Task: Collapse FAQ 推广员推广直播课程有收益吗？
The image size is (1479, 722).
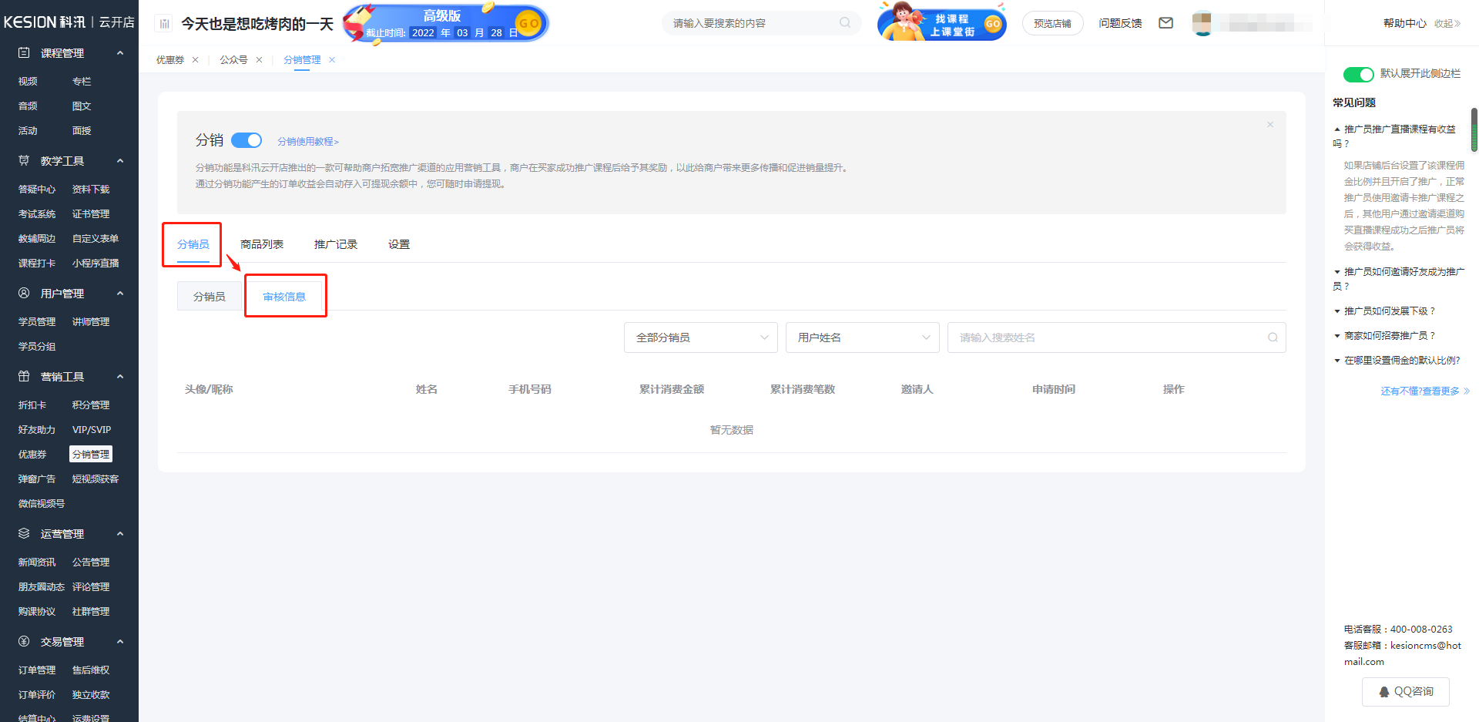Action: [1395, 136]
